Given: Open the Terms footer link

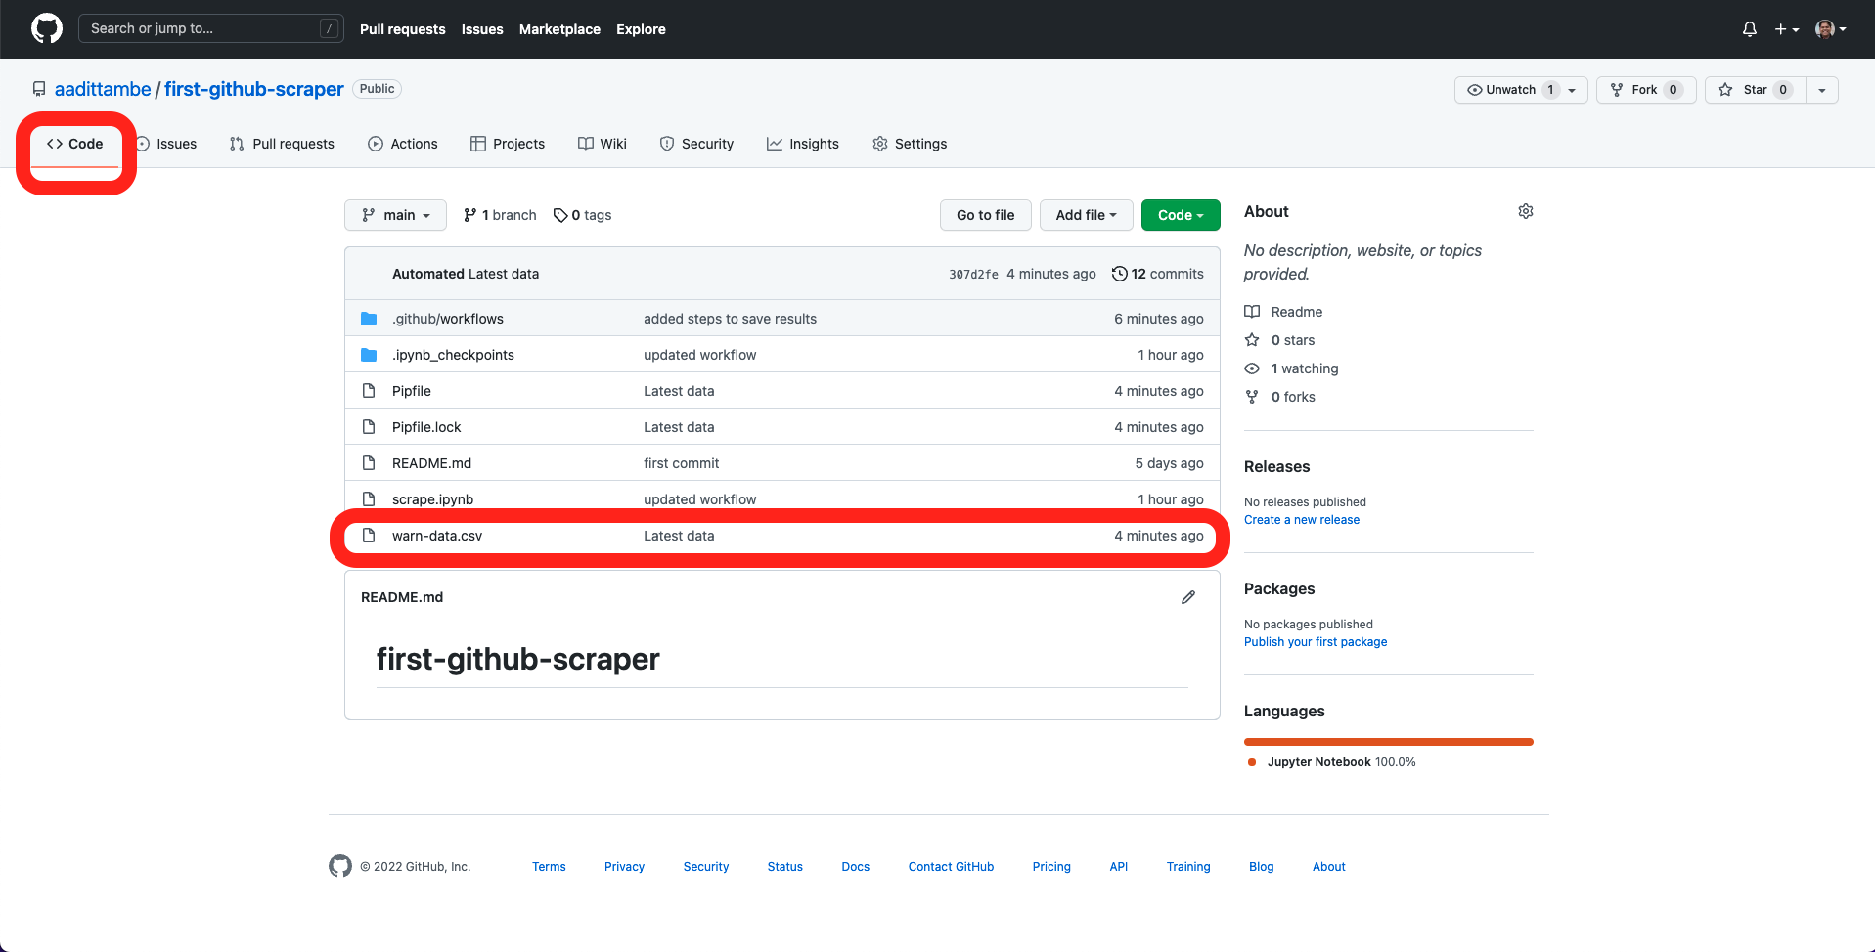Looking at the screenshot, I should pos(549,867).
